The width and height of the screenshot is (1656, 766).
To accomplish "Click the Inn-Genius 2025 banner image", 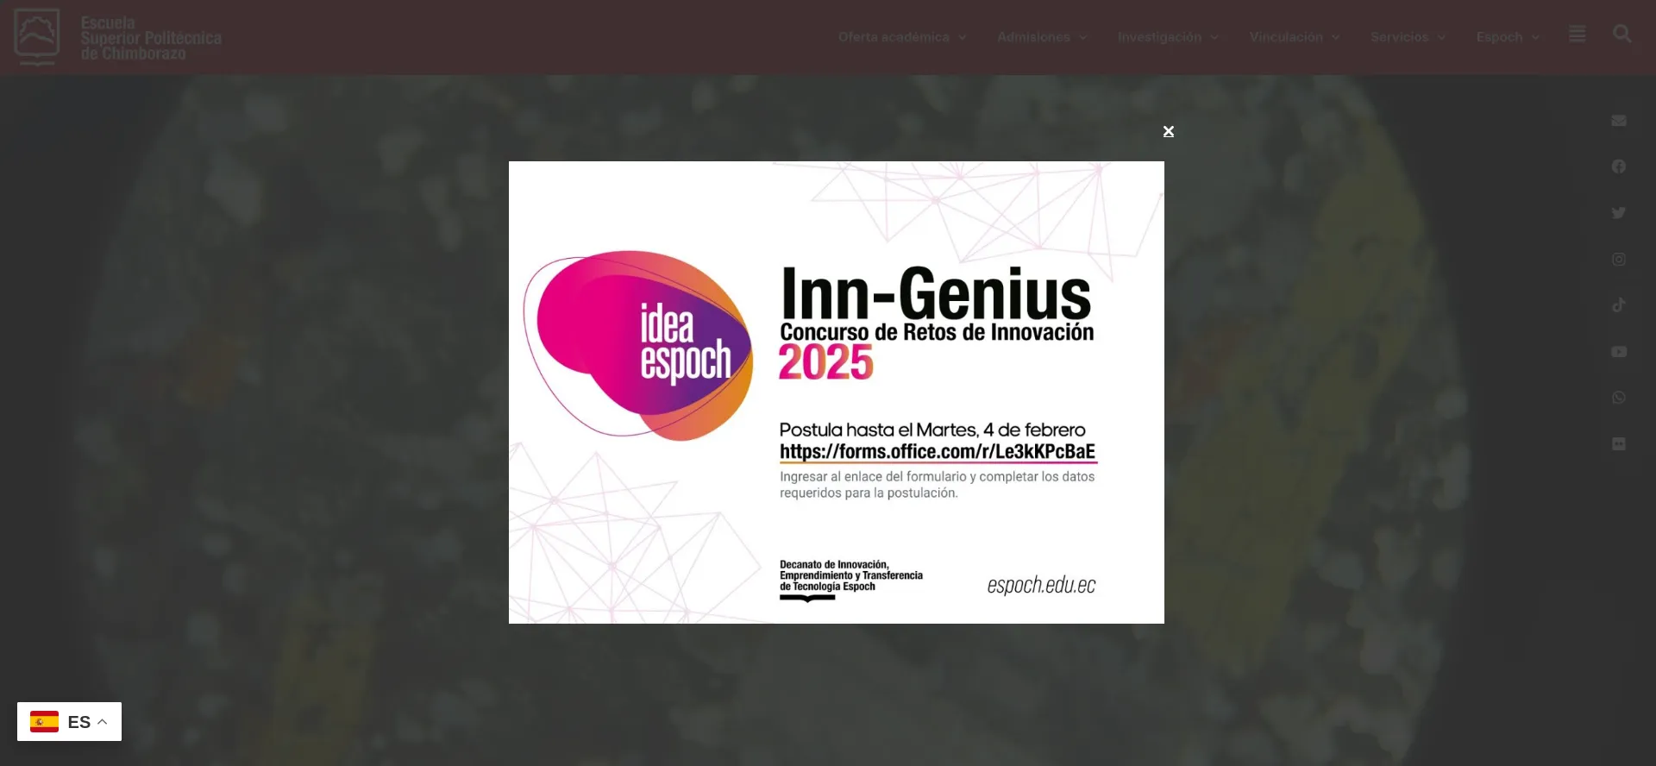I will (836, 392).
